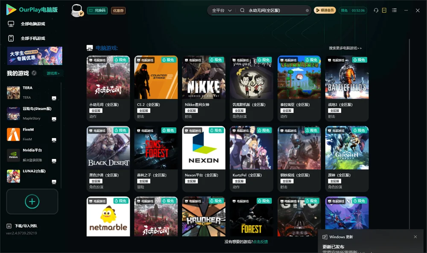Click the mini-mode window icon in header
This screenshot has height=253, width=427.
384,10
